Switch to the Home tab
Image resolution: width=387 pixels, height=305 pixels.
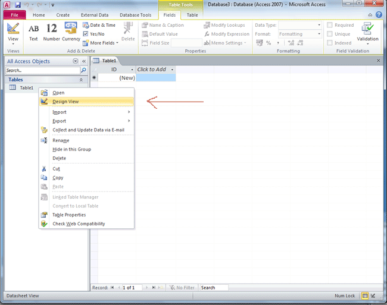[x=39, y=15]
